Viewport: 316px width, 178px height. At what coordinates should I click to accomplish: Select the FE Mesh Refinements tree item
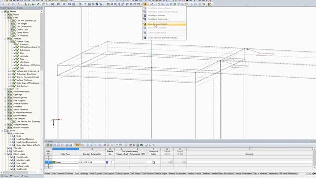click(23, 113)
